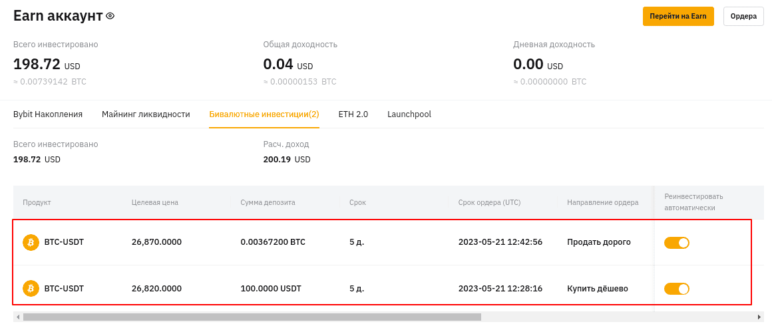Click the Реинвестировать автоматически column header

click(693, 202)
